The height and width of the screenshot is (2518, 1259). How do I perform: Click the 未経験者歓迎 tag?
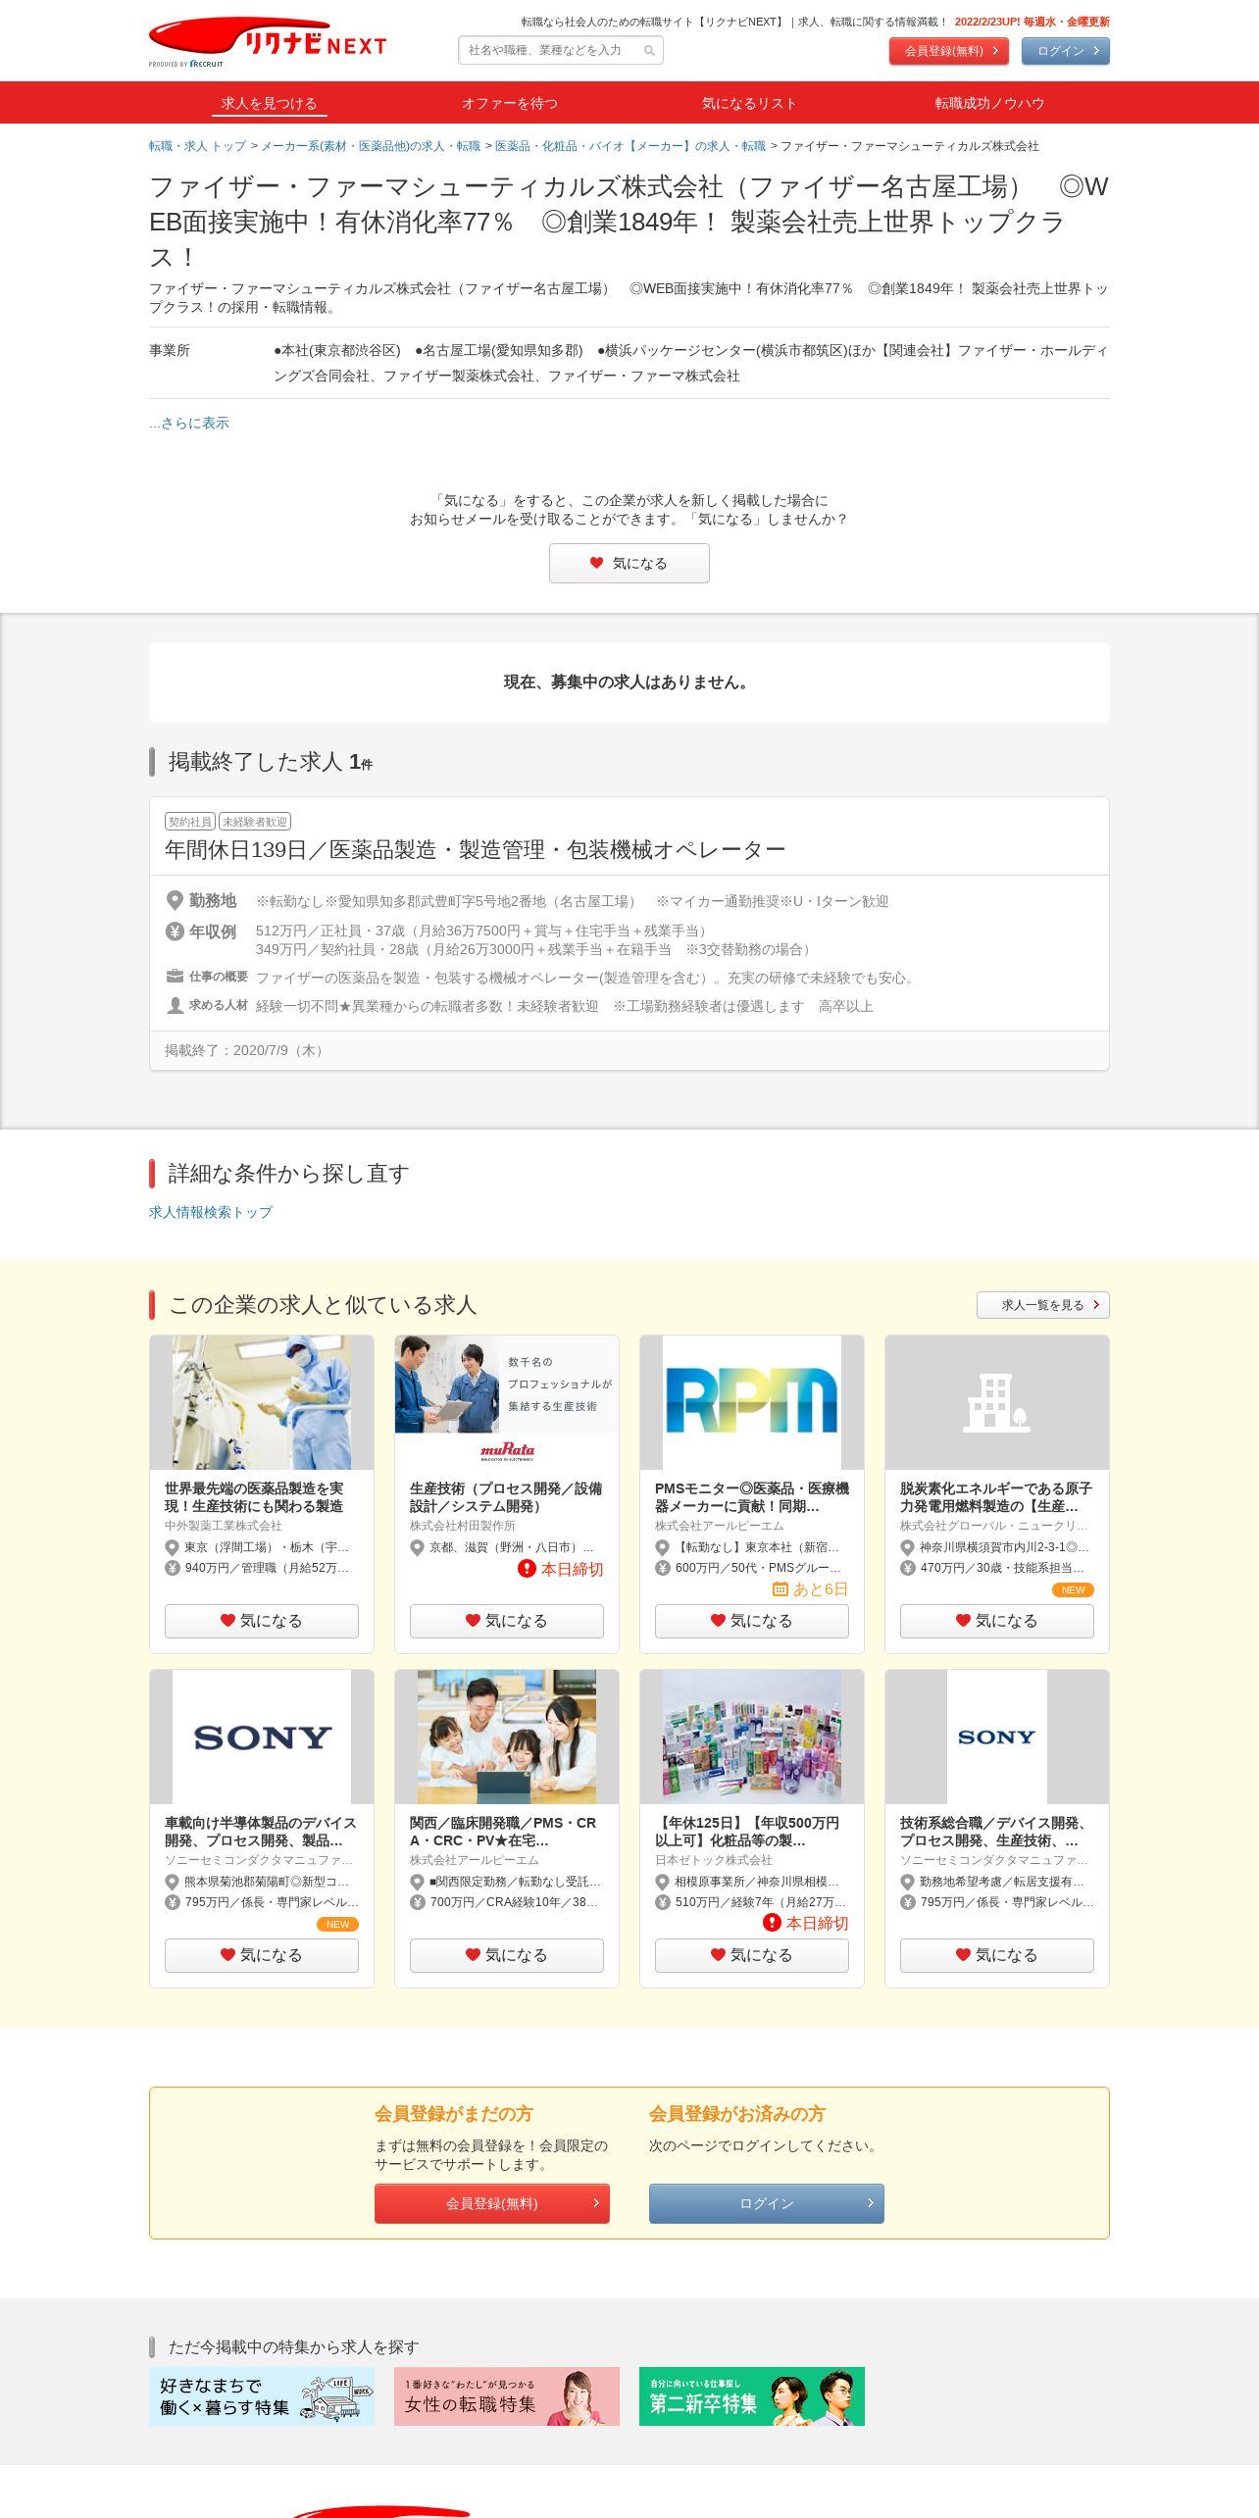coord(255,822)
